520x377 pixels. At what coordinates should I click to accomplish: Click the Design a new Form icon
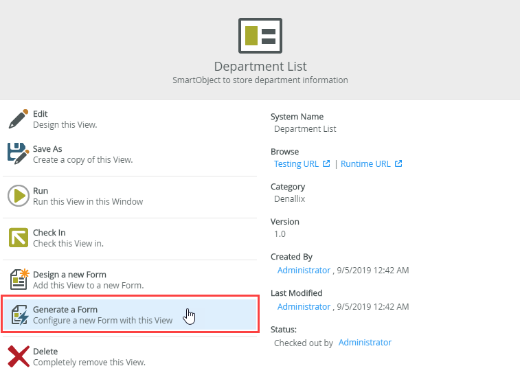click(x=18, y=279)
